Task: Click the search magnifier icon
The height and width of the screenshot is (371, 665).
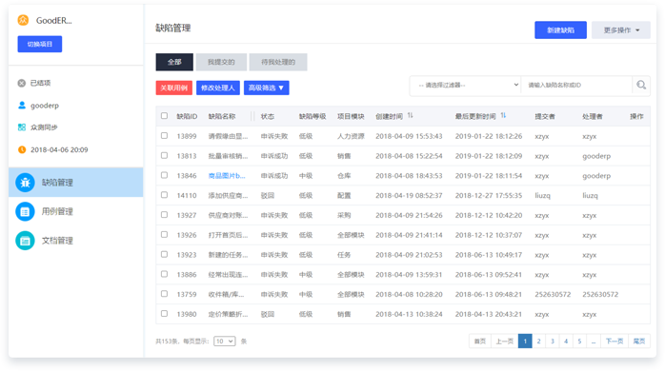Action: point(641,85)
